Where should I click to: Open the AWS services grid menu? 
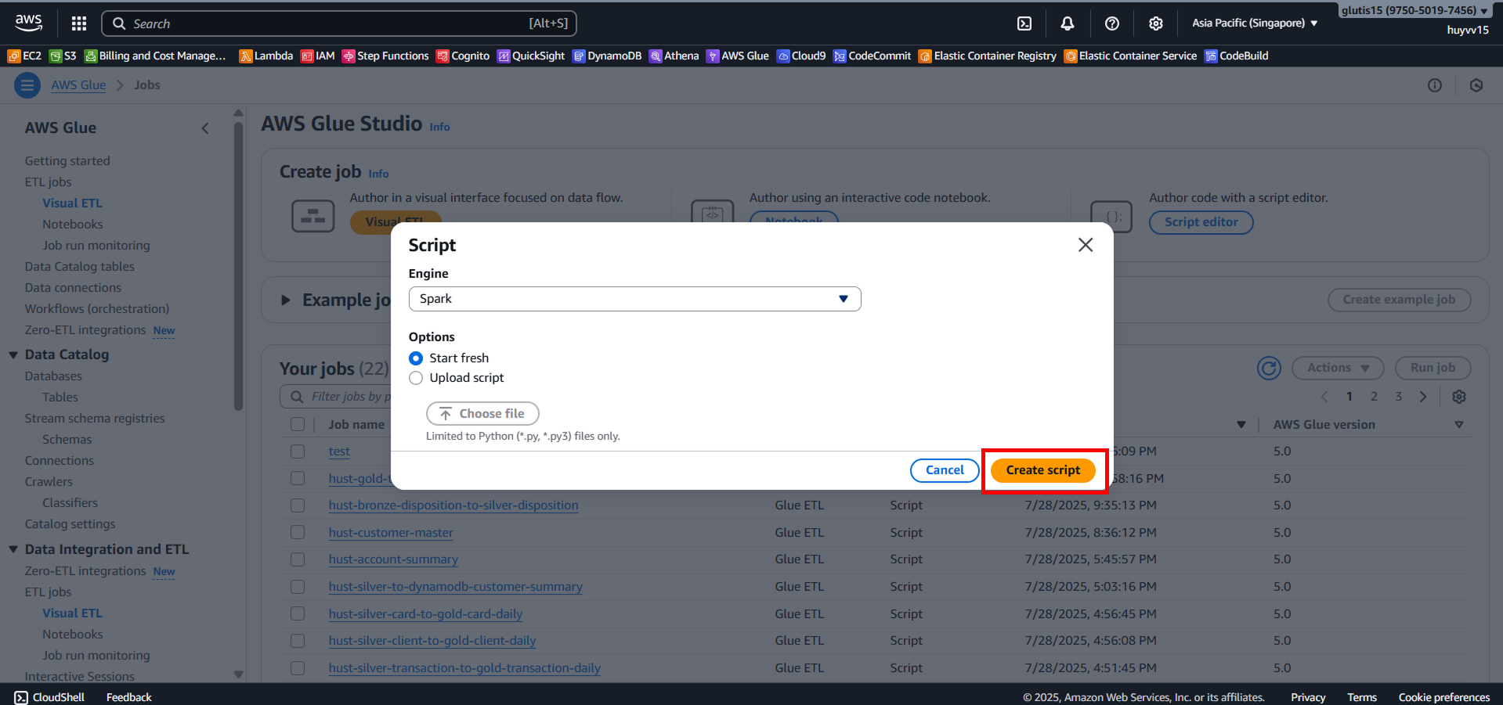tap(78, 23)
